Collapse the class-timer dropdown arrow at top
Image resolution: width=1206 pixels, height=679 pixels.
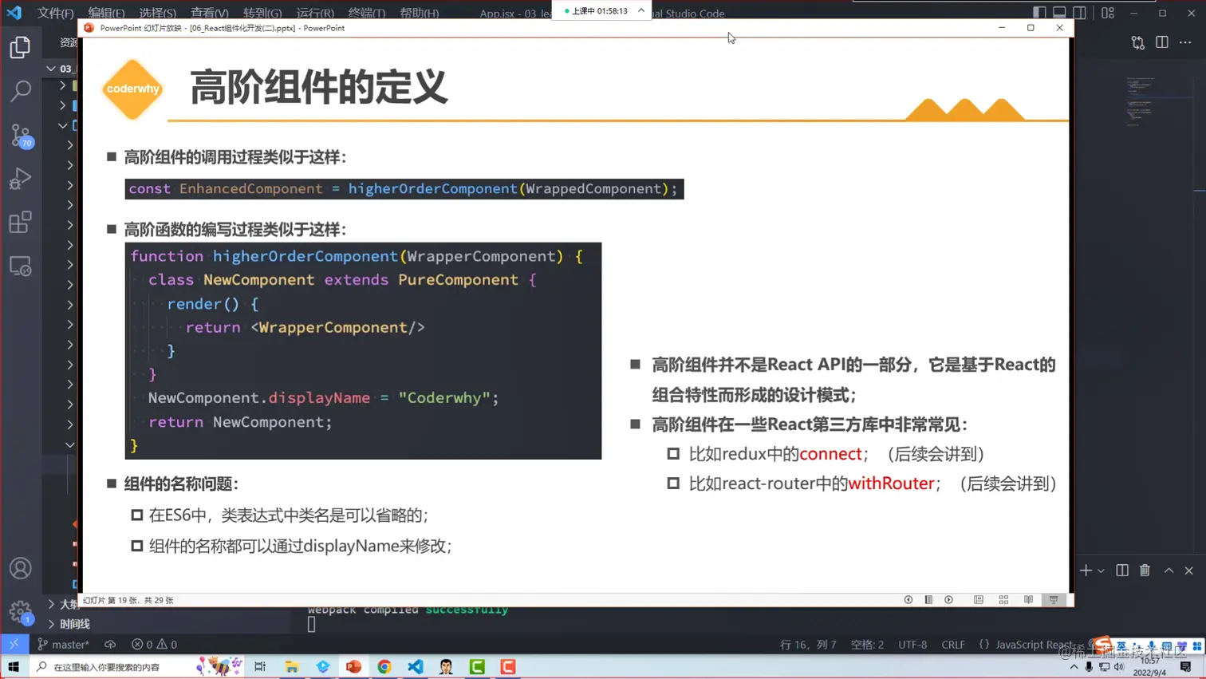click(641, 10)
